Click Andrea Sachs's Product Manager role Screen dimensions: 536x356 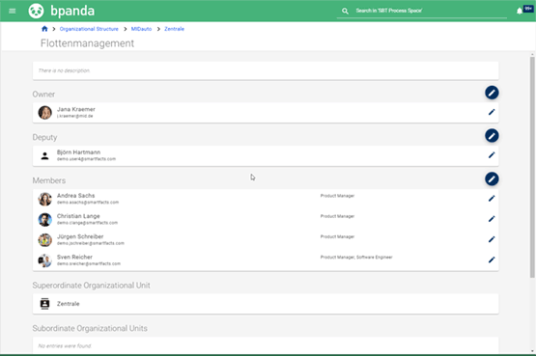337,196
